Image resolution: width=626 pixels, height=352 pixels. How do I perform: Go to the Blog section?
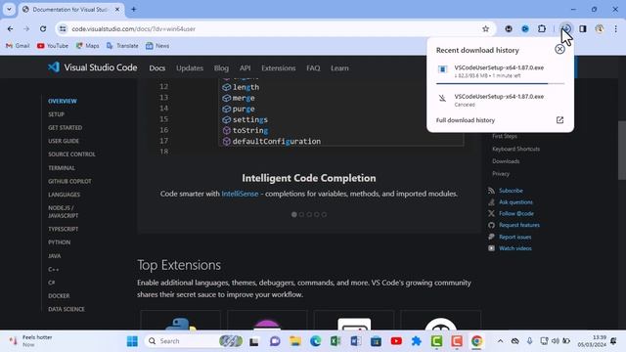[x=221, y=68]
